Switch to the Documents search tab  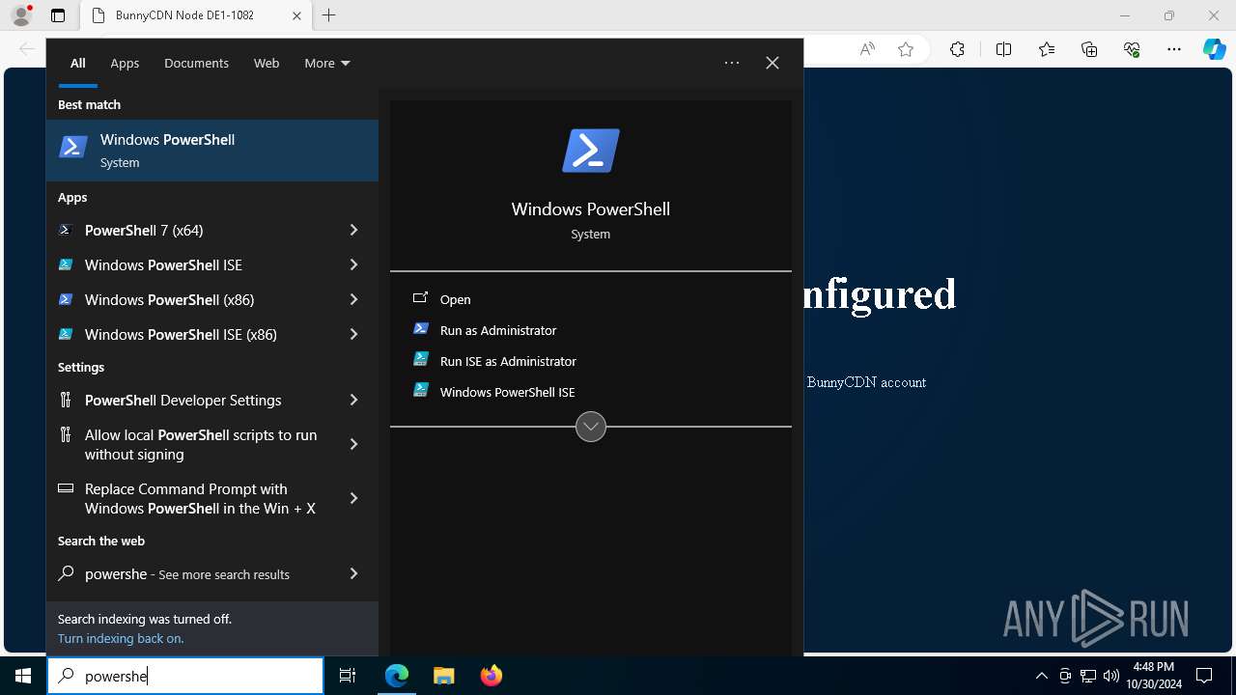click(196, 63)
